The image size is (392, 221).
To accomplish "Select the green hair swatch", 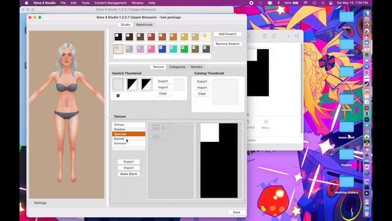I will [x=184, y=49].
